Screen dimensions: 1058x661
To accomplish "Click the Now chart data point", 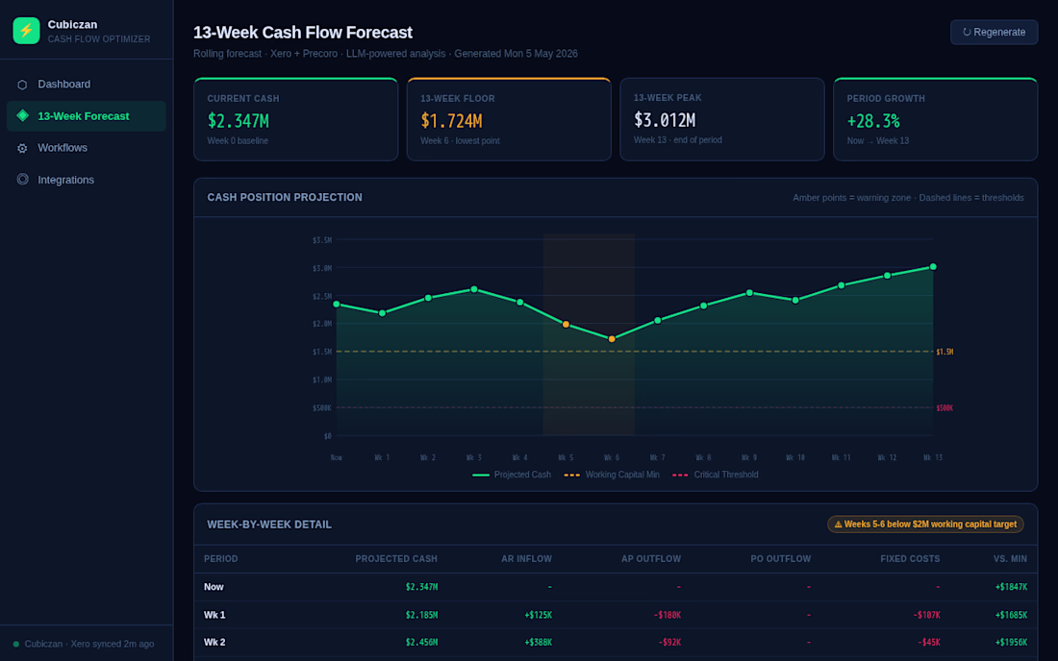I will point(337,305).
